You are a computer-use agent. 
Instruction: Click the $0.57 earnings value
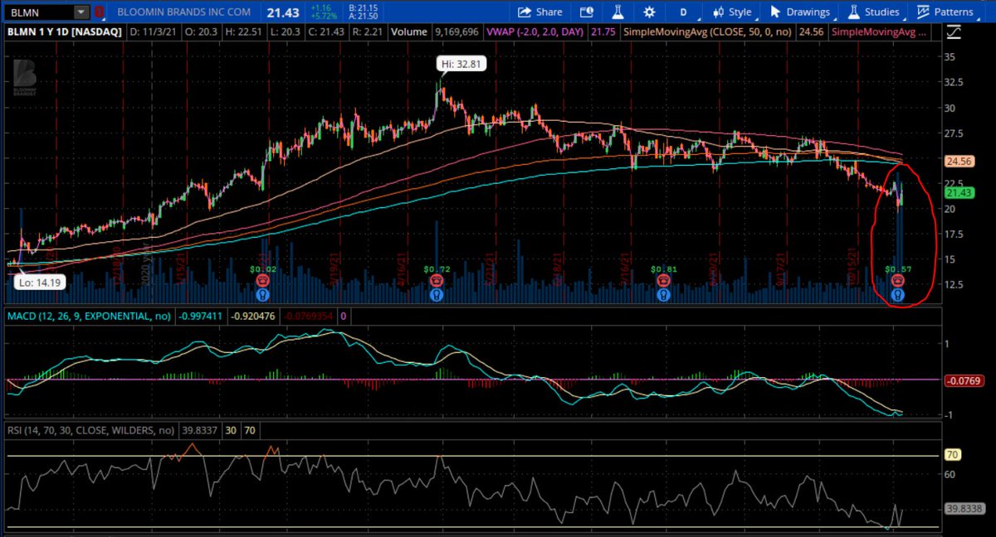tap(897, 269)
